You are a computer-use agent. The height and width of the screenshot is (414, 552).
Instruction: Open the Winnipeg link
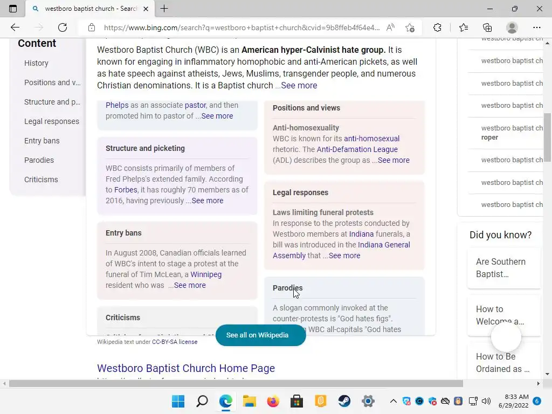(206, 274)
